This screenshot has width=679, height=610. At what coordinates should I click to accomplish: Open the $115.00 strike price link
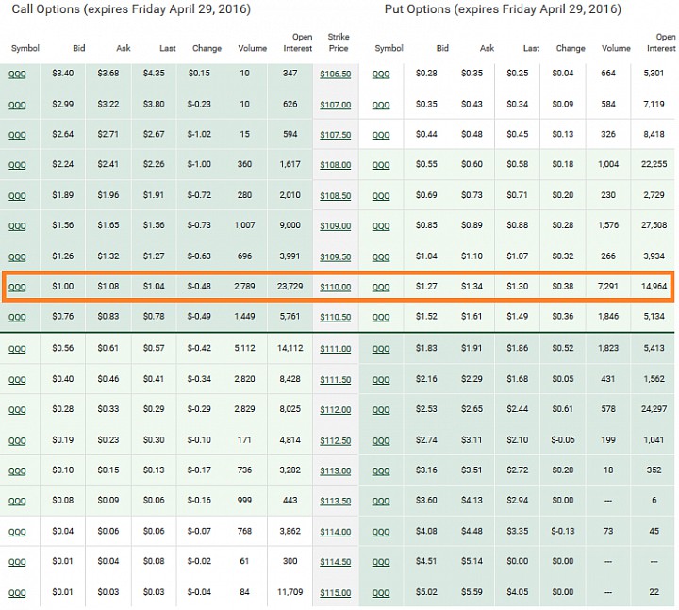click(x=335, y=593)
